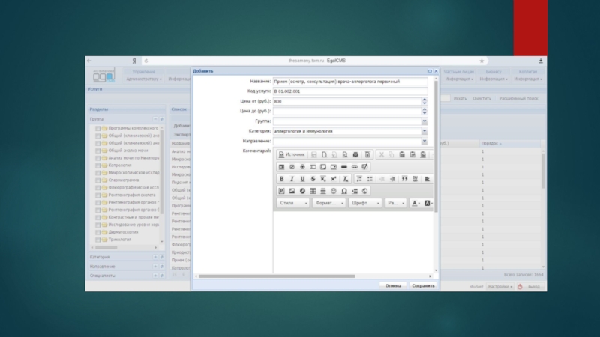
Task: Click the underline formatting icon
Action: pos(303,179)
